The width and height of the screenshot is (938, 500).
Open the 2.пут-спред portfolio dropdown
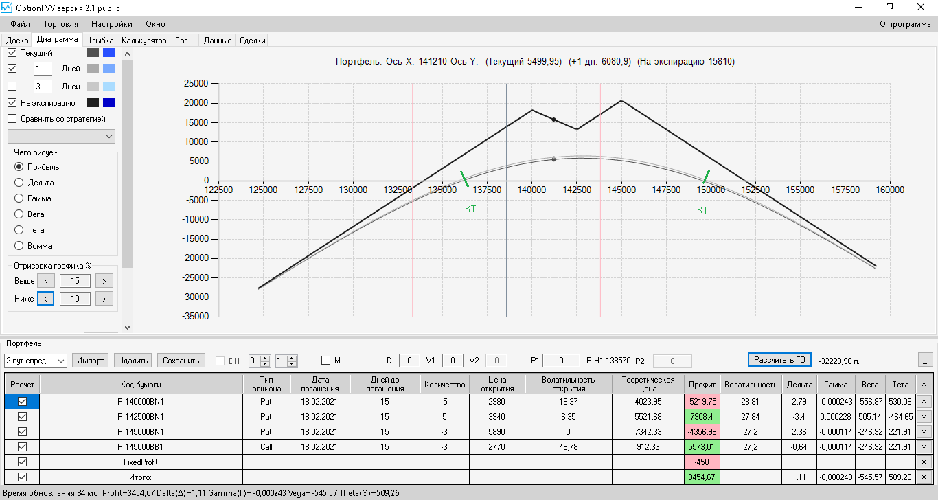coord(35,361)
